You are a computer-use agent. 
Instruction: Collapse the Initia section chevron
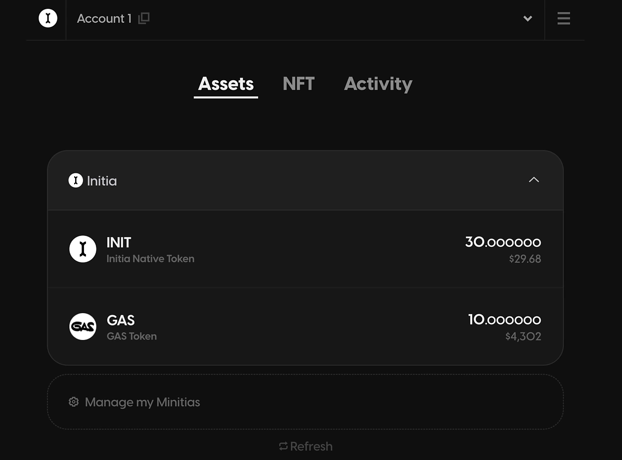[x=534, y=180]
